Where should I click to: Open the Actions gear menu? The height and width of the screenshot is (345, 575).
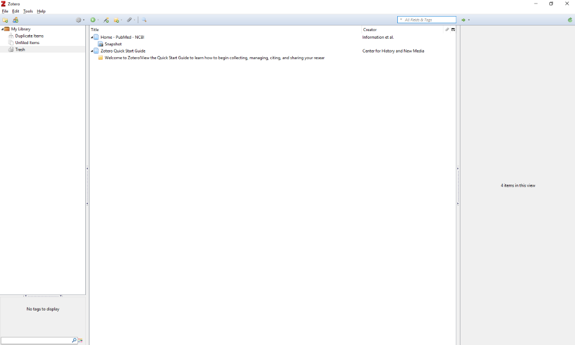click(79, 20)
